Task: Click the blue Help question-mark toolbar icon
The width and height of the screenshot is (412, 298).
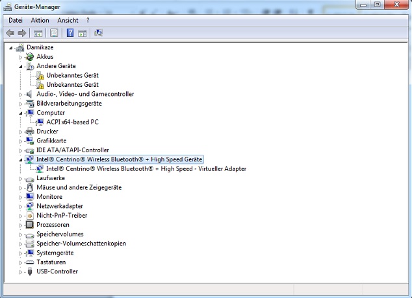Action: [x=70, y=33]
